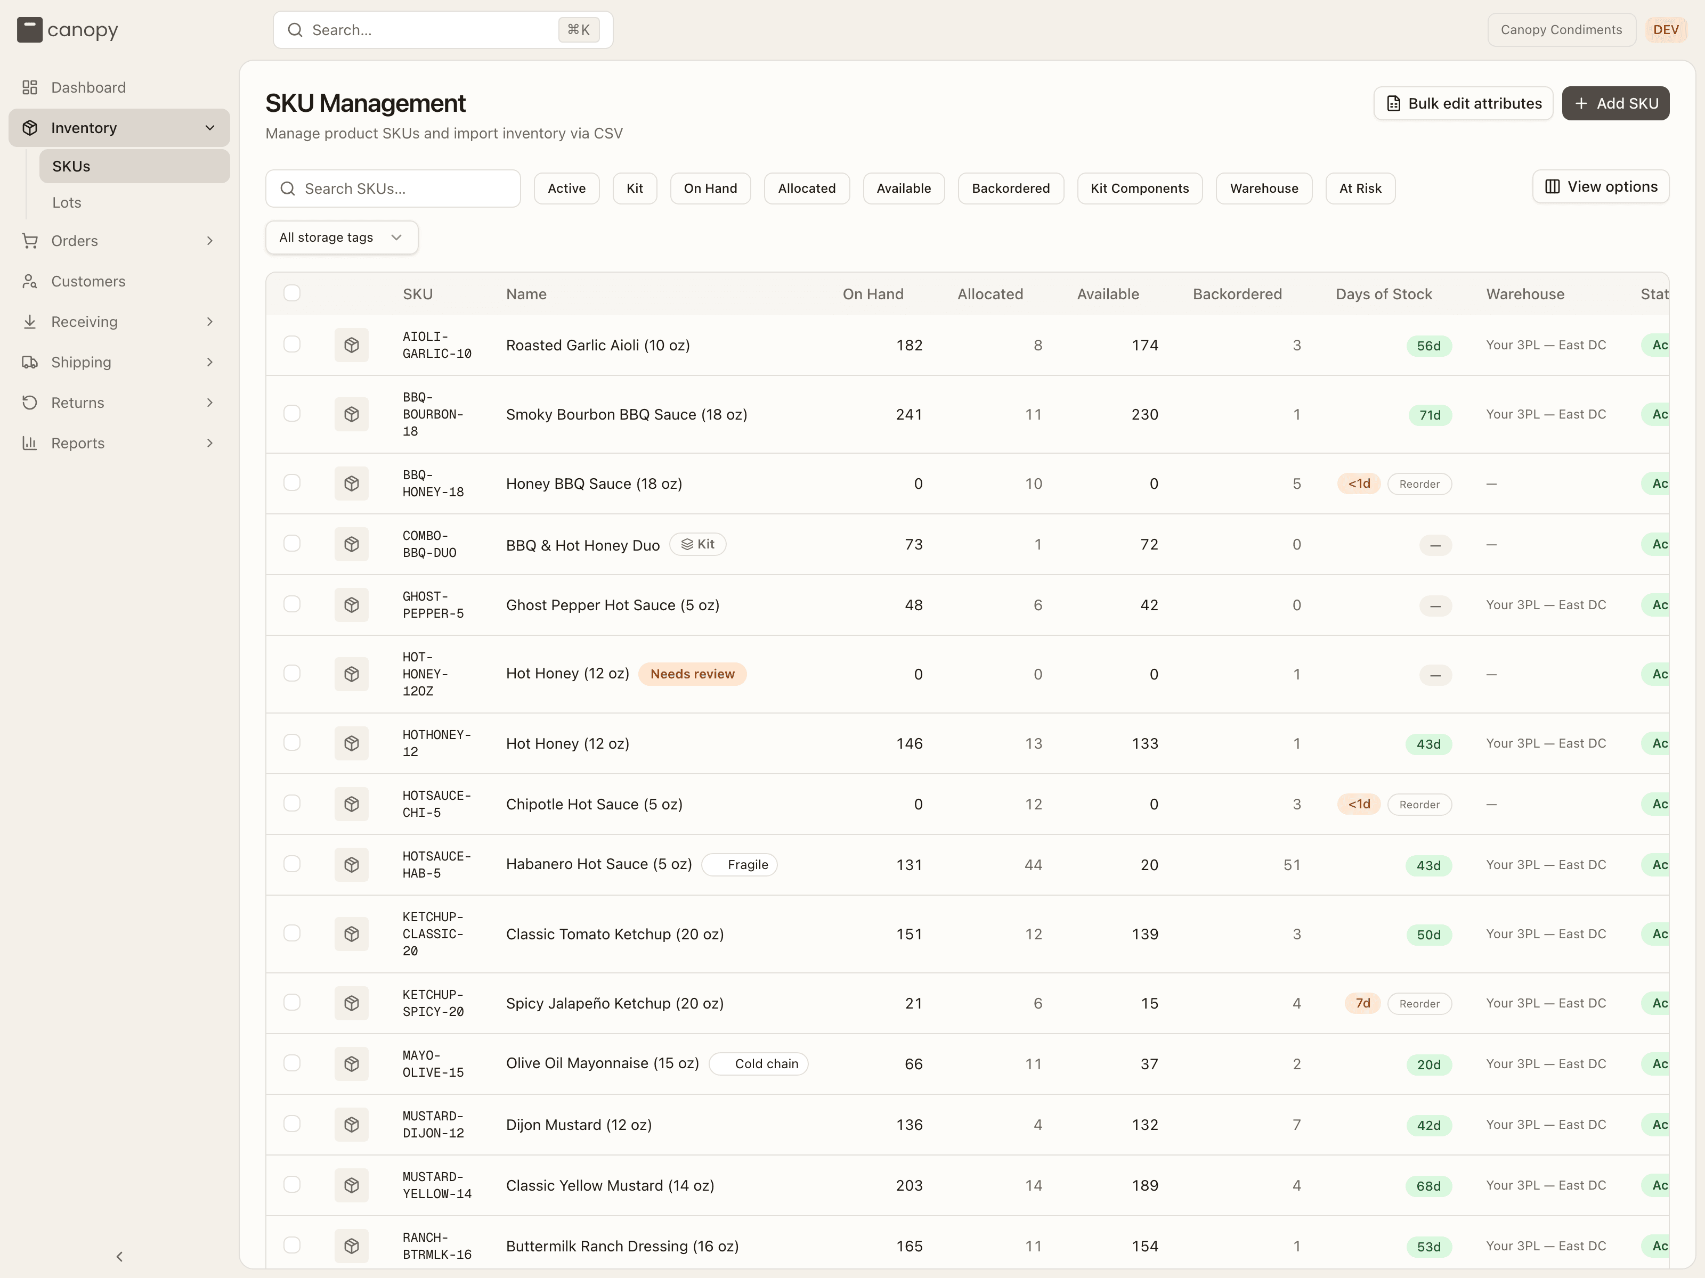
Task: Expand the Receiving submenu chevron
Action: (209, 321)
